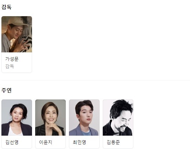Click the horizontal divider above 주연

(x=96, y=80)
